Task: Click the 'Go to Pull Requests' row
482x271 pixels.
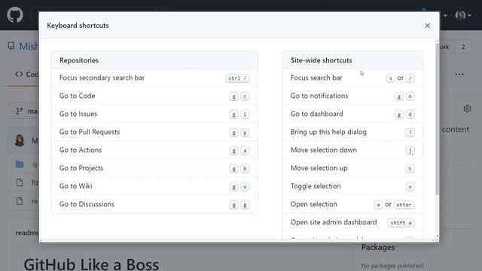Action: pyautogui.click(x=154, y=132)
